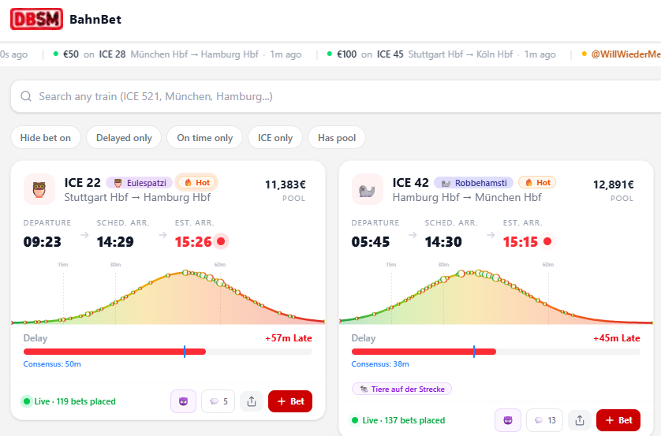661x436 pixels.
Task: Click the ICE 22 delay progress bar
Action: 167,352
